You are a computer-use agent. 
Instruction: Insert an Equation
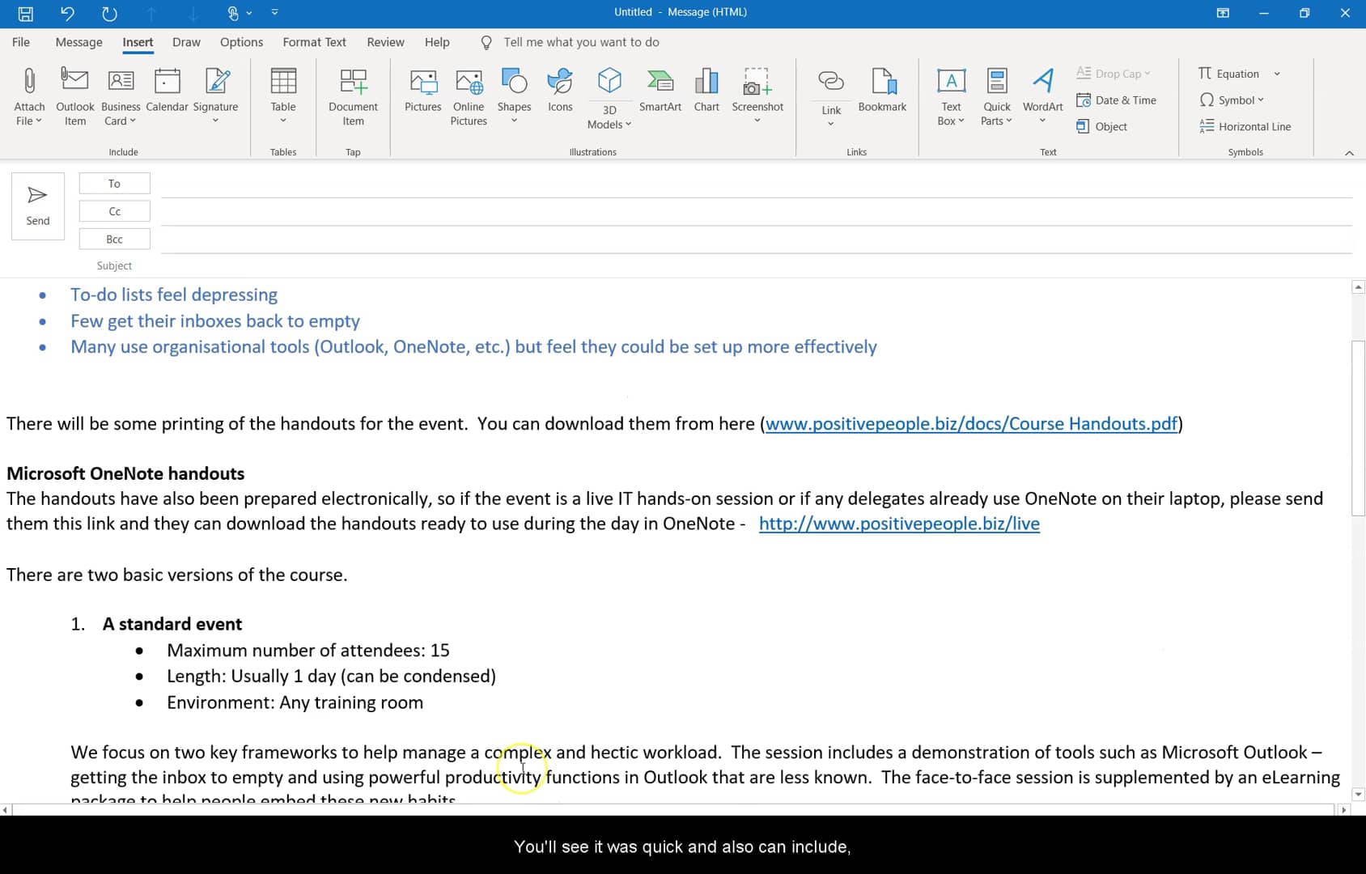1228,74
